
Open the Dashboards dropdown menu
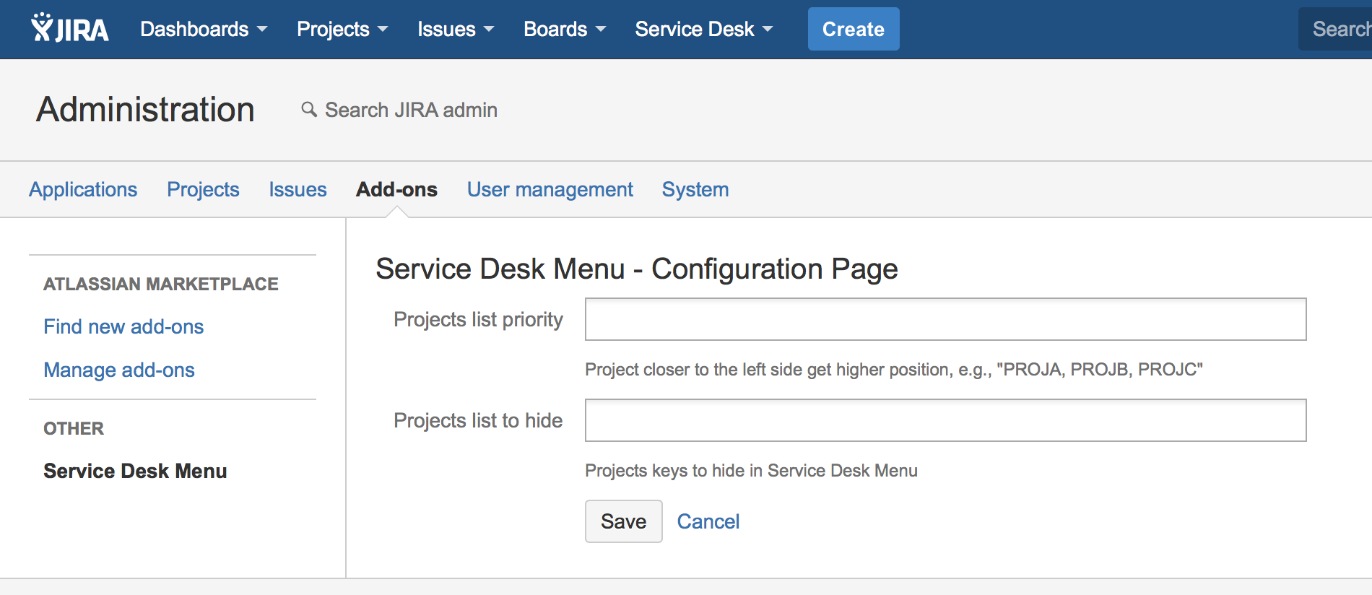(x=204, y=29)
